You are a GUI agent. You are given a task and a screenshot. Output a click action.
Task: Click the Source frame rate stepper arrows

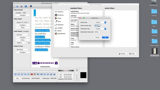(x=100, y=25)
